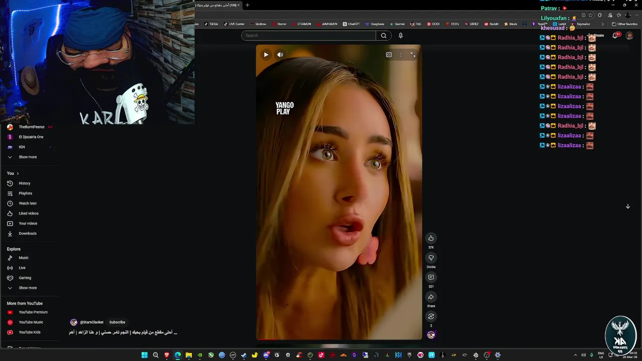The height and width of the screenshot is (361, 642).
Task: Dislike this Short
Action: (x=431, y=258)
